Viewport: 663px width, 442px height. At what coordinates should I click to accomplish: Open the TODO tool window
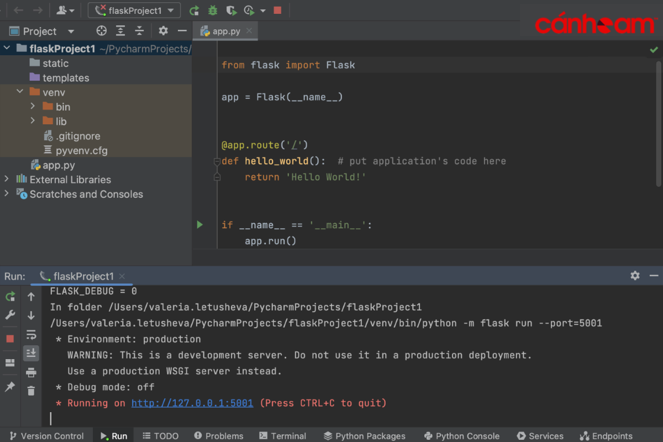160,436
